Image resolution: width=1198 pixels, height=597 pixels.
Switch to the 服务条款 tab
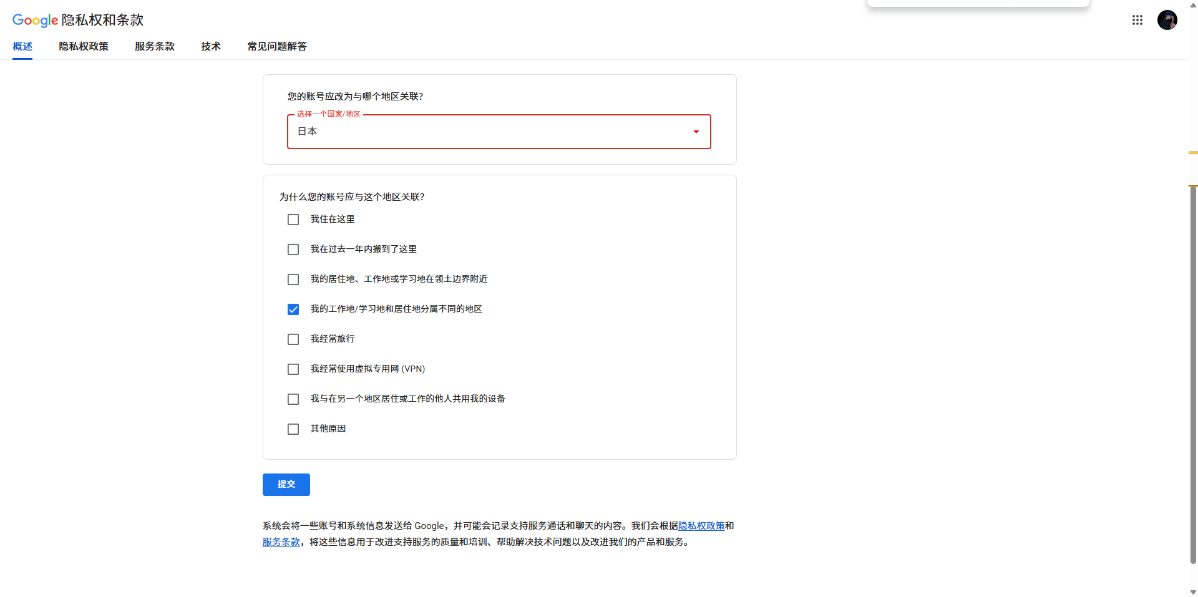click(154, 46)
